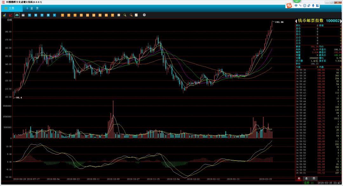
Task: Click the 180.00 price axis label
Action: (8, 32)
